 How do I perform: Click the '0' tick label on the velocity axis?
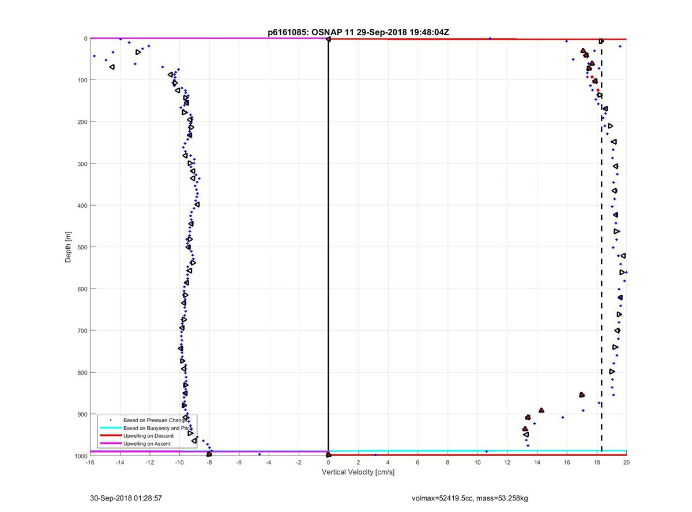[328, 462]
